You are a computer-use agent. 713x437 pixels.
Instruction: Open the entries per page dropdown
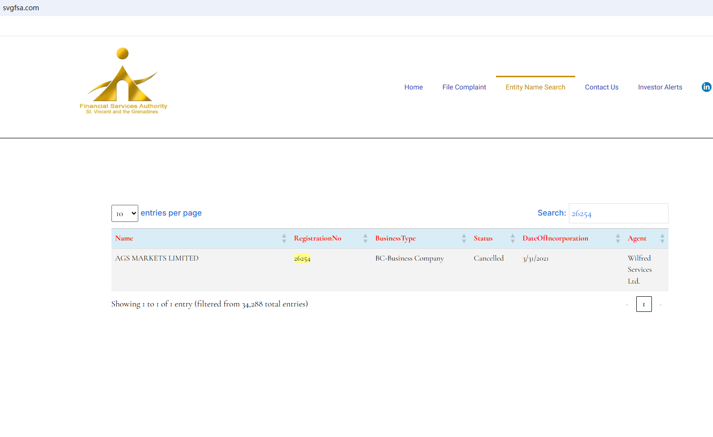125,214
